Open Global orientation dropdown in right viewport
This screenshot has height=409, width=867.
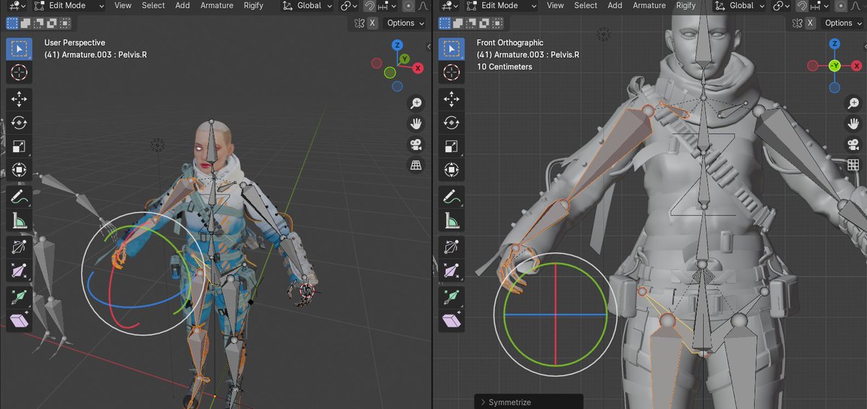[x=741, y=6]
